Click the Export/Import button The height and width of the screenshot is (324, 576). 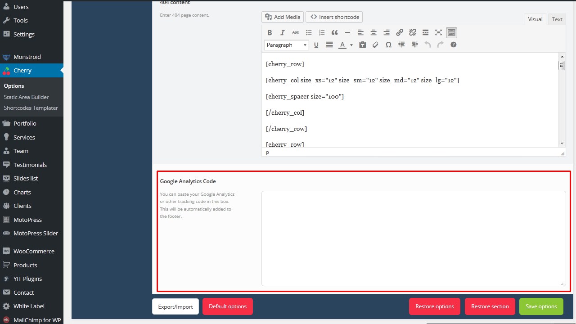point(175,306)
